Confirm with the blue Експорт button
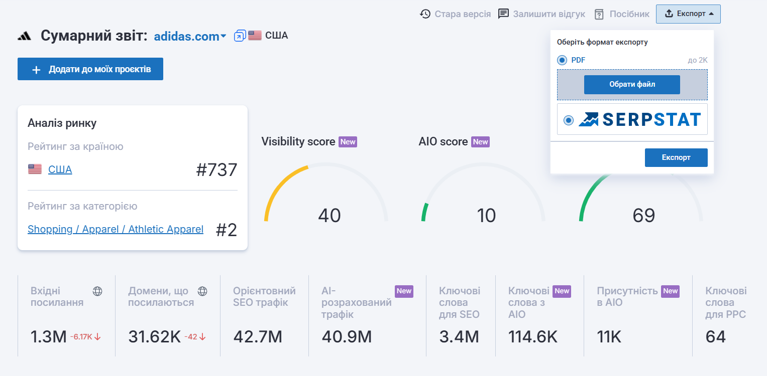The width and height of the screenshot is (767, 376). click(676, 157)
